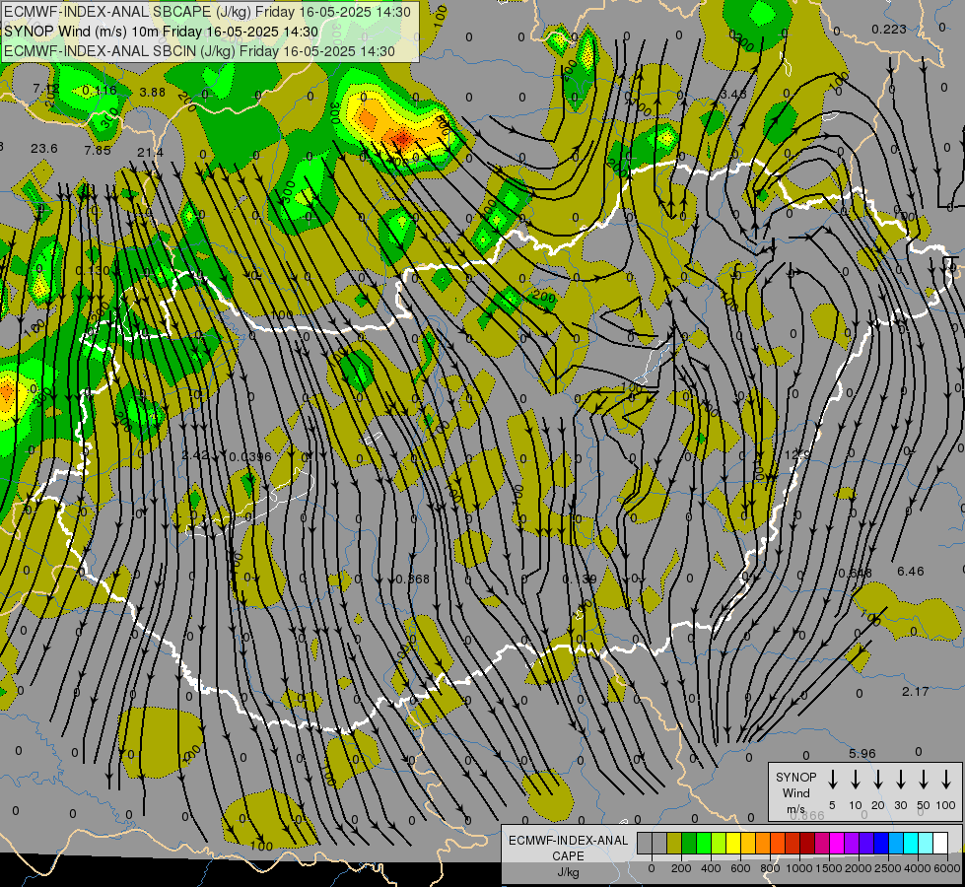965x887 pixels.
Task: Click the '0.368' value on the map
Action: pyautogui.click(x=412, y=580)
